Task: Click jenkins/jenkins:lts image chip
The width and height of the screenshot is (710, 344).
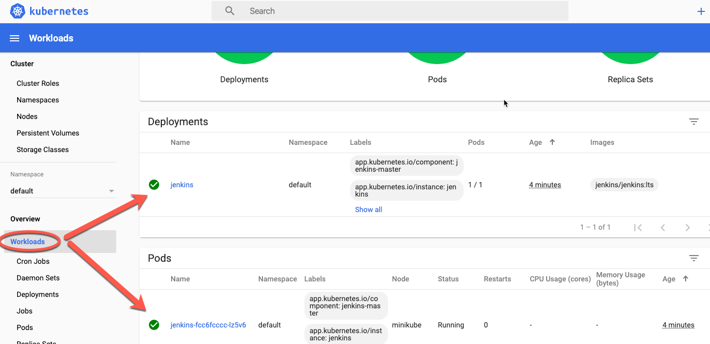Action: tap(624, 185)
